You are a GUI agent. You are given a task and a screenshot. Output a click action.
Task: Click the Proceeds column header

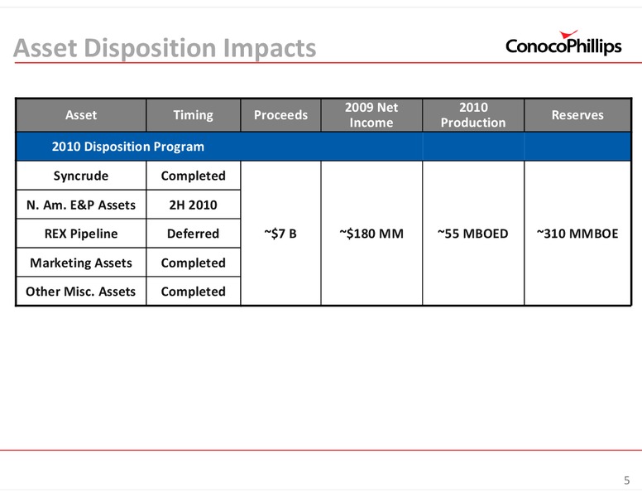pos(281,115)
